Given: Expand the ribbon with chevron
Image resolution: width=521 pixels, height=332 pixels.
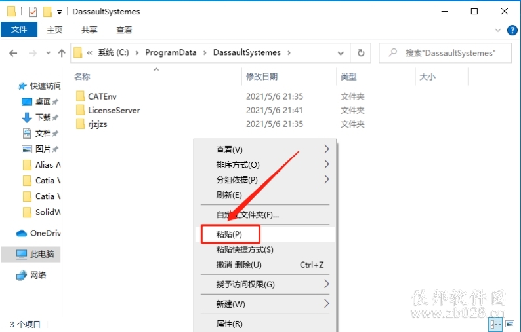Looking at the screenshot, I should click(x=498, y=30).
